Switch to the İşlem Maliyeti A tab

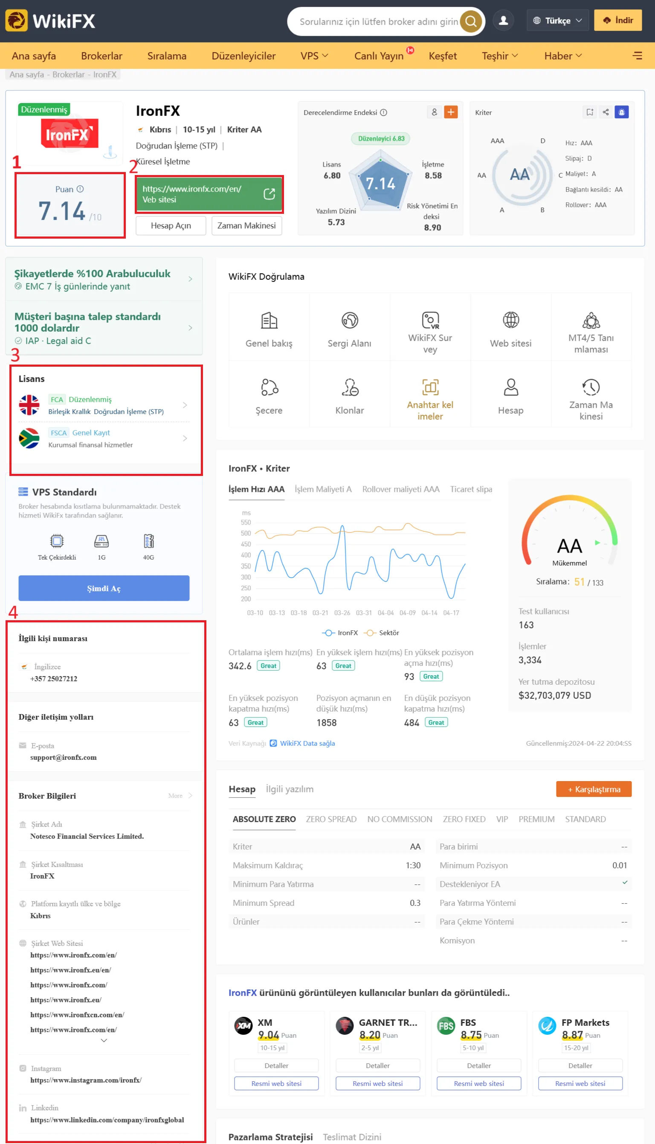[x=323, y=489]
